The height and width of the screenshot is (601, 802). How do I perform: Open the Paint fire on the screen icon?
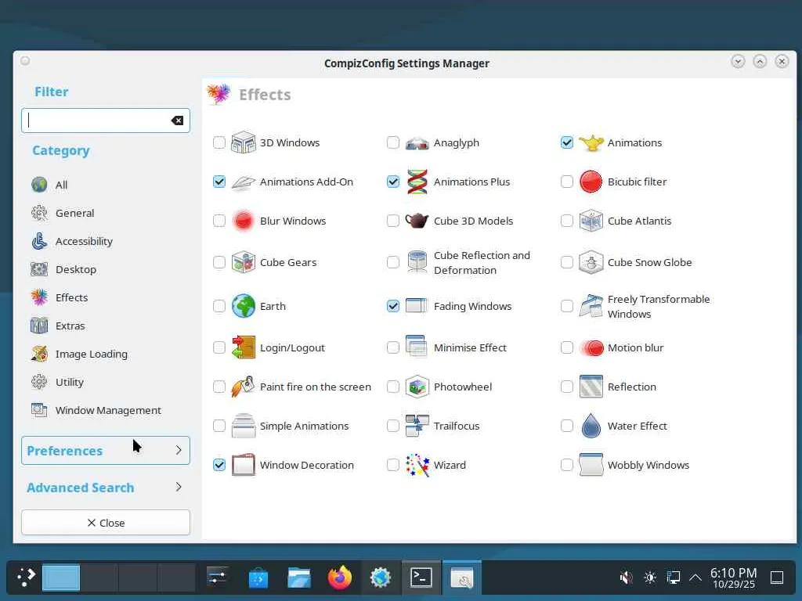pyautogui.click(x=243, y=387)
